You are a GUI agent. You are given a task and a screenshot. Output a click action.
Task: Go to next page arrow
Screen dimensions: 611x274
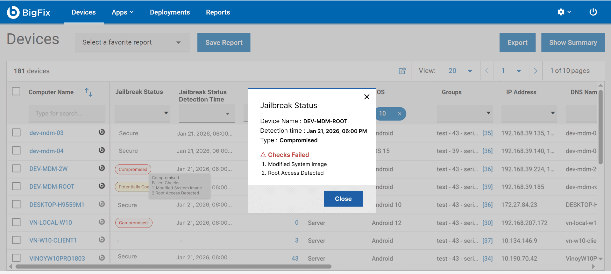pos(536,71)
